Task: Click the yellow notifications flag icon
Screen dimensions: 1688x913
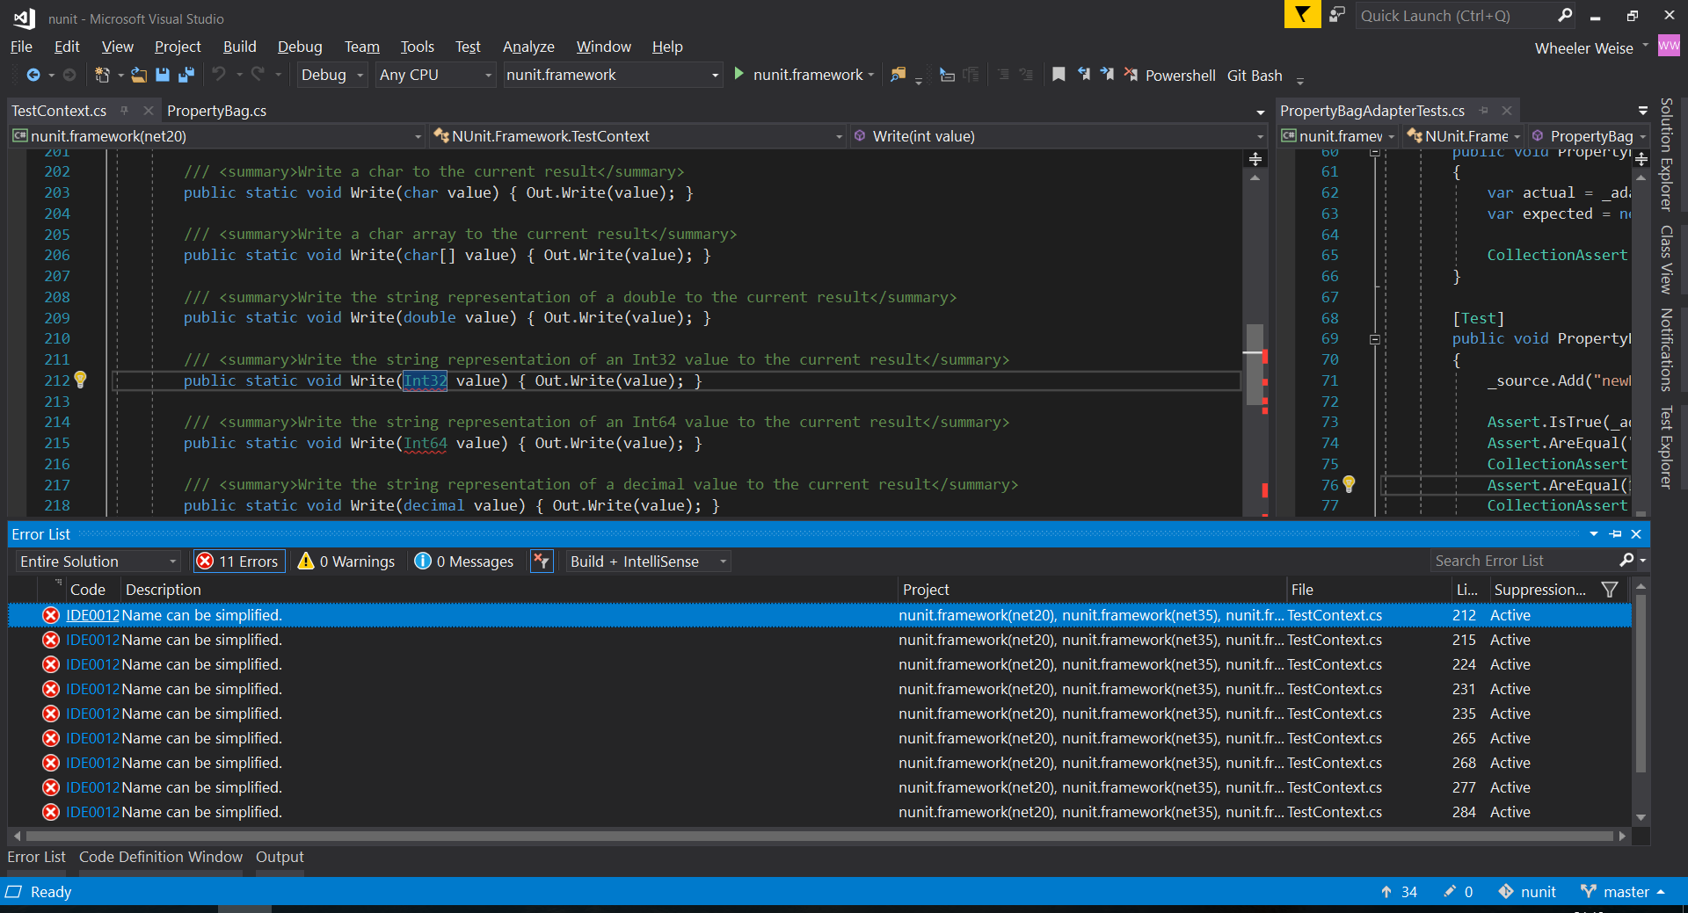Action: click(1302, 15)
